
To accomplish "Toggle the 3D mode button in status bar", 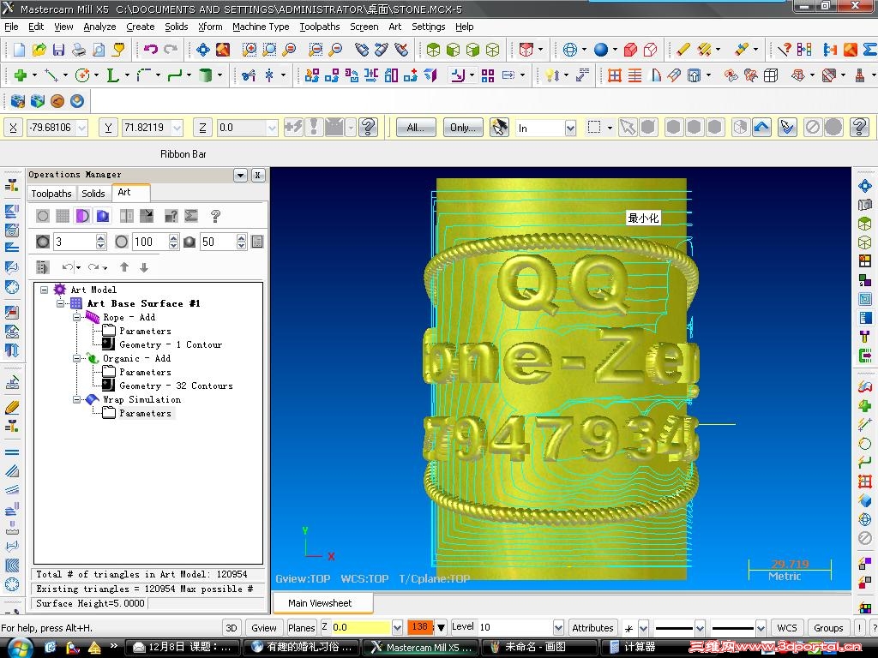I will tap(232, 627).
